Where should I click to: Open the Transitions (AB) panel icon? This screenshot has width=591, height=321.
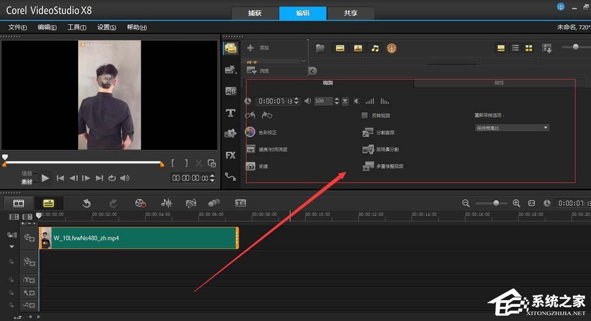tap(230, 91)
